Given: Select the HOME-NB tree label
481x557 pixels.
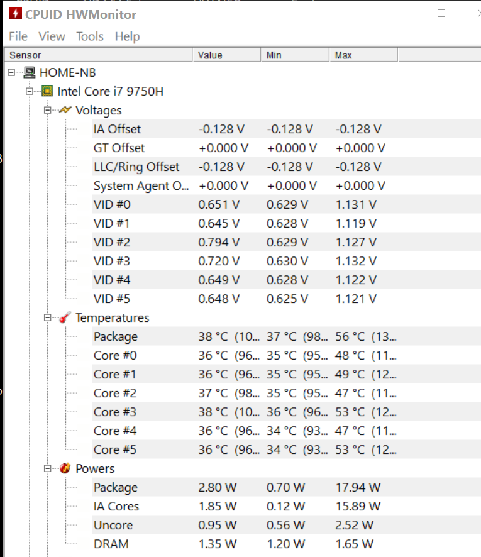Looking at the screenshot, I should tap(67, 72).
